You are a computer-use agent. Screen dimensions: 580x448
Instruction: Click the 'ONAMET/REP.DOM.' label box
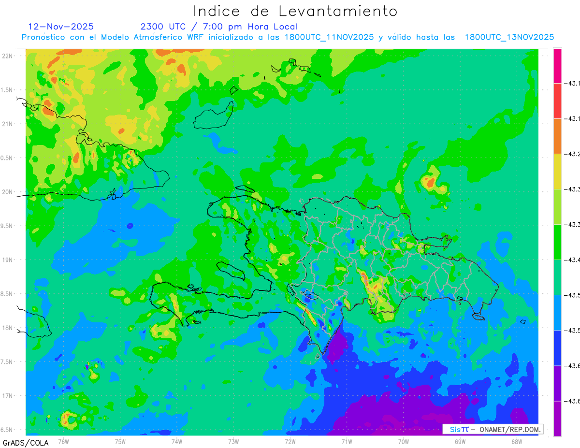(492, 429)
